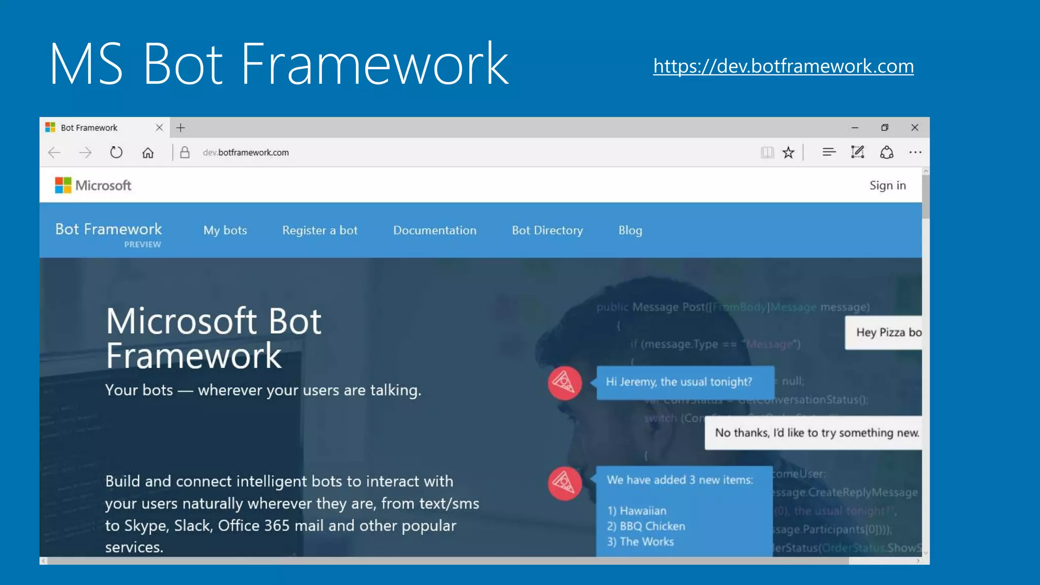Open the More actions ellipsis menu
The height and width of the screenshot is (585, 1040).
pyautogui.click(x=915, y=152)
